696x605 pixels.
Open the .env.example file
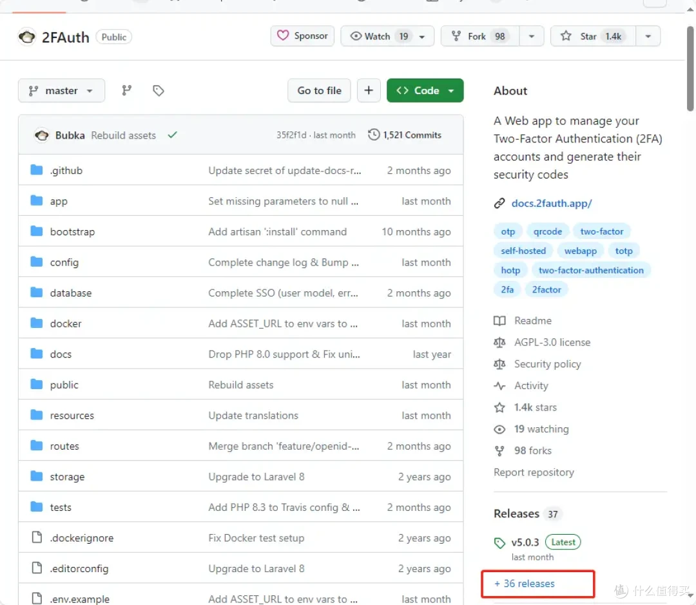(x=79, y=599)
